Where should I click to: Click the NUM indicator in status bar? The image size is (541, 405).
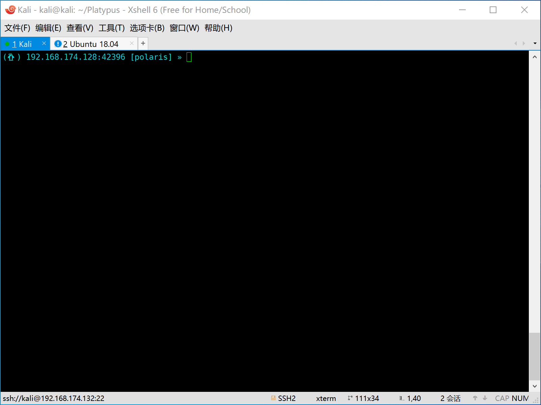[520, 398]
